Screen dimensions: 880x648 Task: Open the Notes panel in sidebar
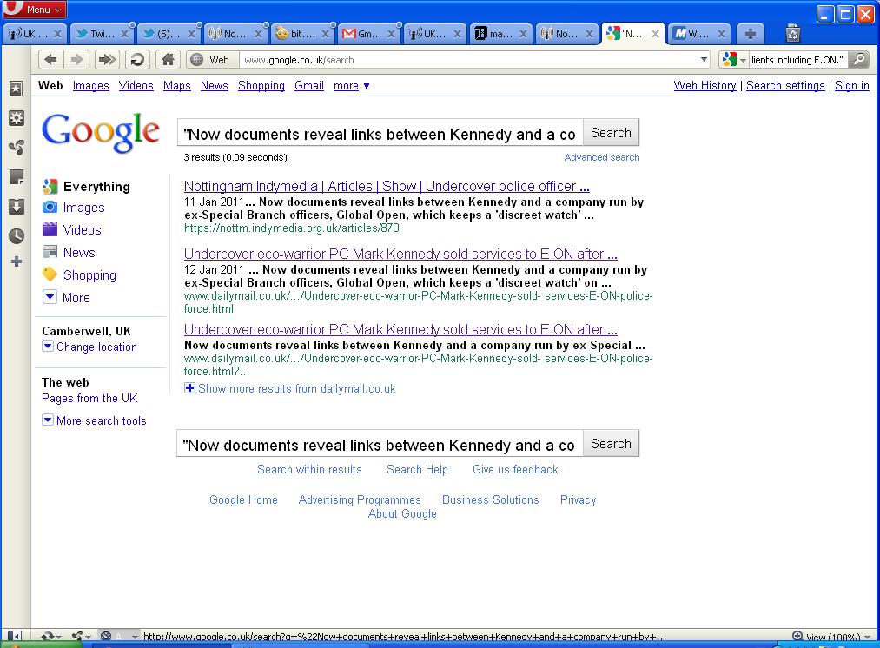pyautogui.click(x=16, y=177)
